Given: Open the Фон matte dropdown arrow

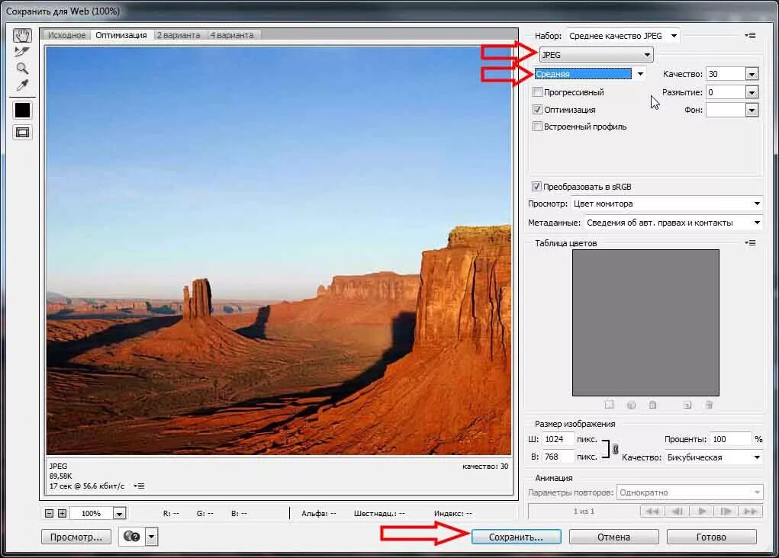Looking at the screenshot, I should 752,110.
